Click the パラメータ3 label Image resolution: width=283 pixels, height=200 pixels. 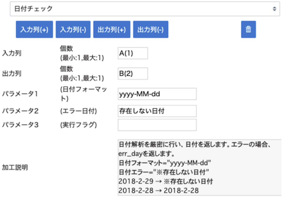tap(20, 125)
